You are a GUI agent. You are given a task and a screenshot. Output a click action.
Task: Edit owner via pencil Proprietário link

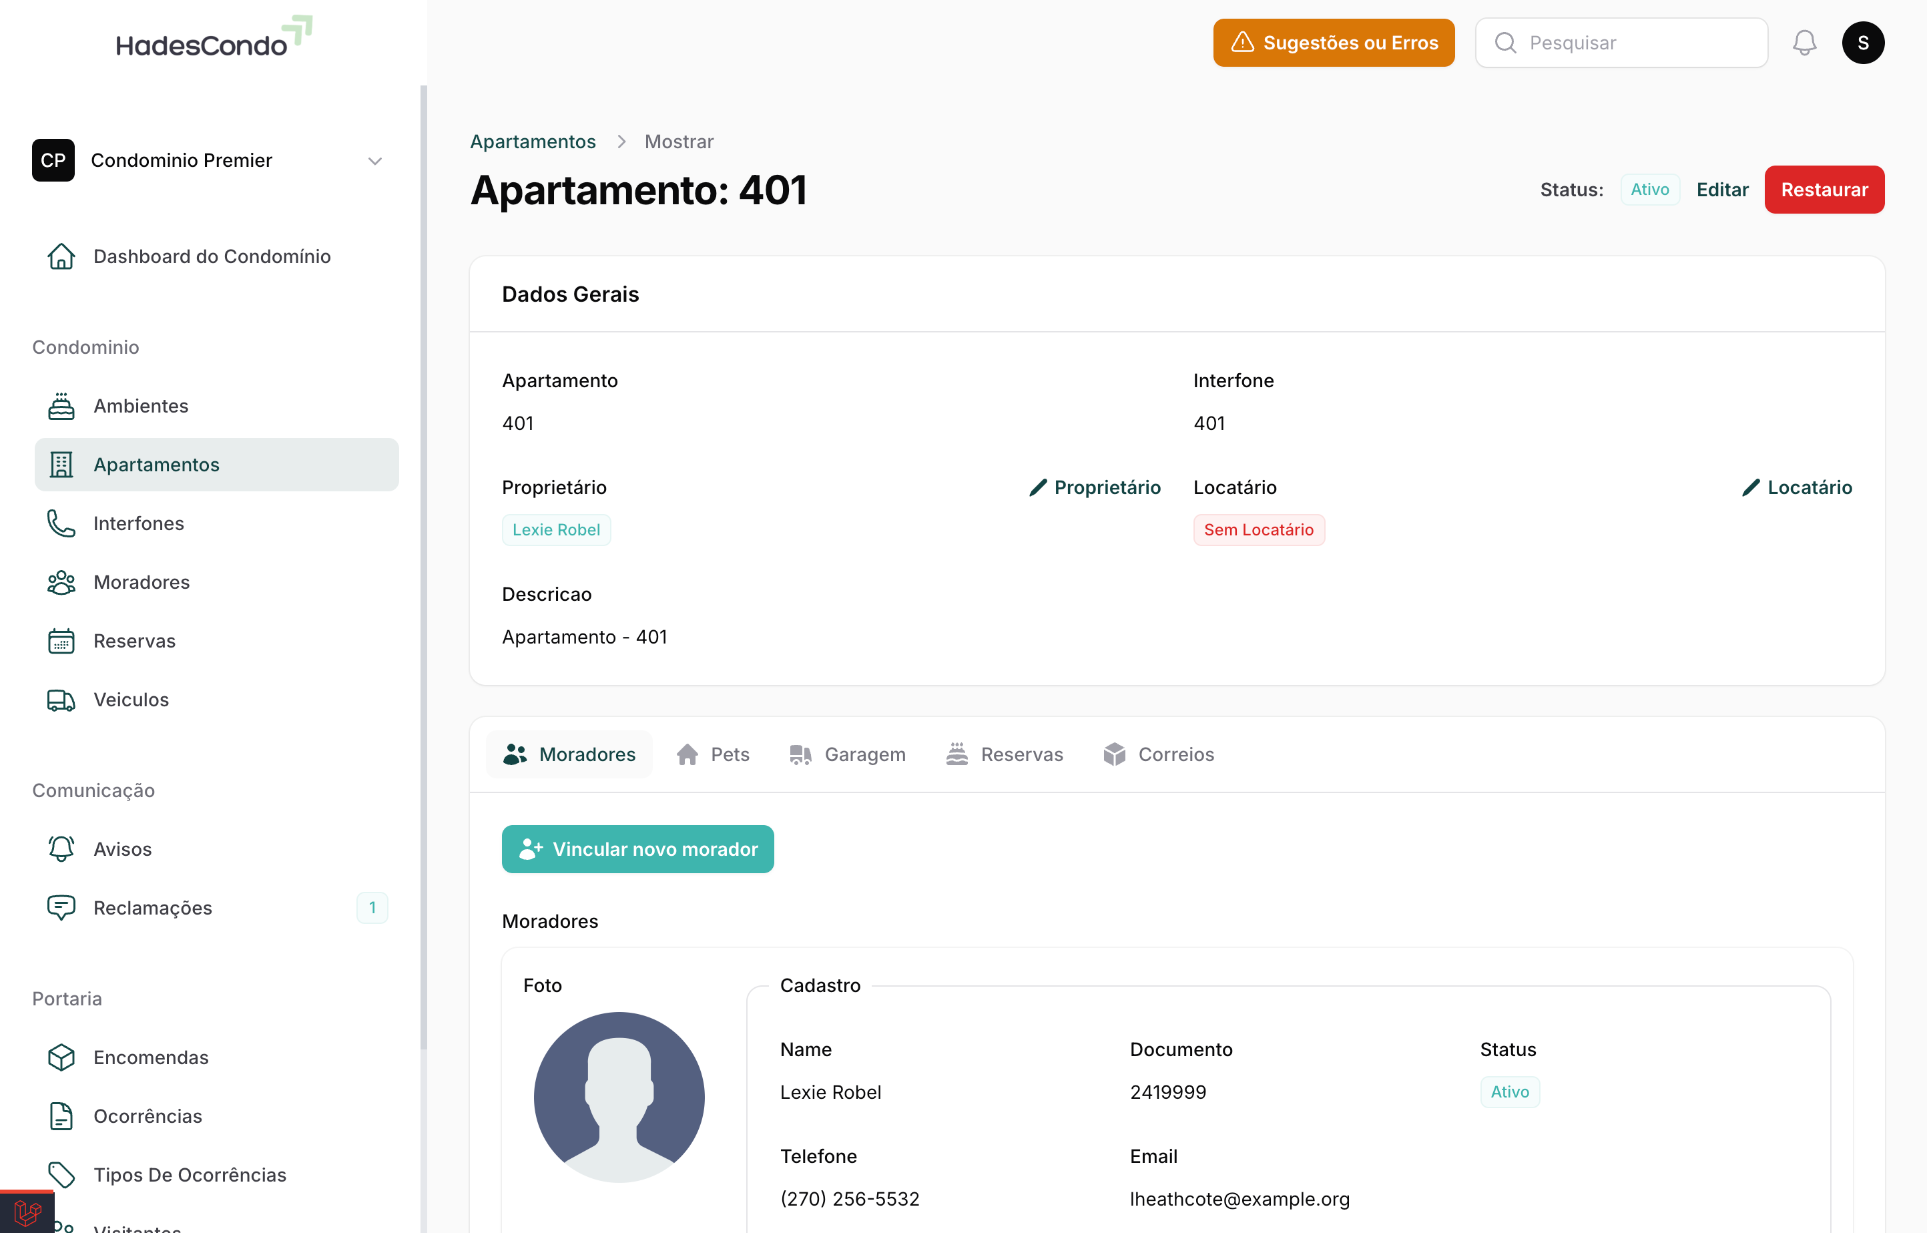pos(1095,487)
